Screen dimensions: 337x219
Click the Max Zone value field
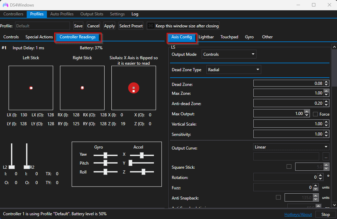pyautogui.click(x=288, y=93)
